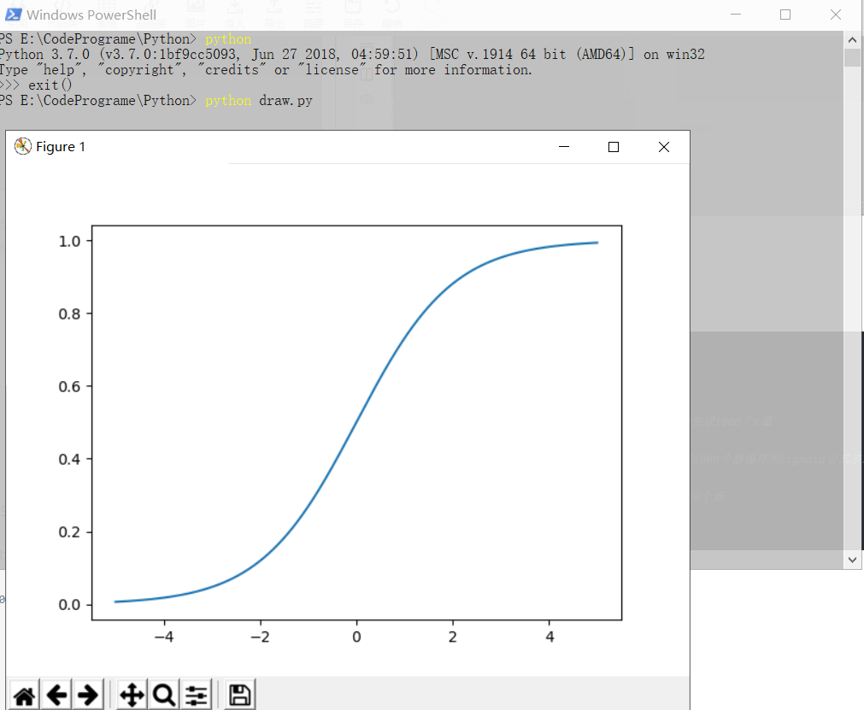Click y-axis tick label 0.4
Image resolution: width=864 pixels, height=710 pixels.
tap(69, 460)
